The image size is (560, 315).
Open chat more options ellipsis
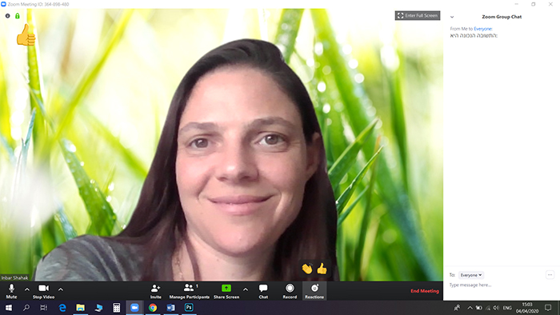tap(550, 275)
